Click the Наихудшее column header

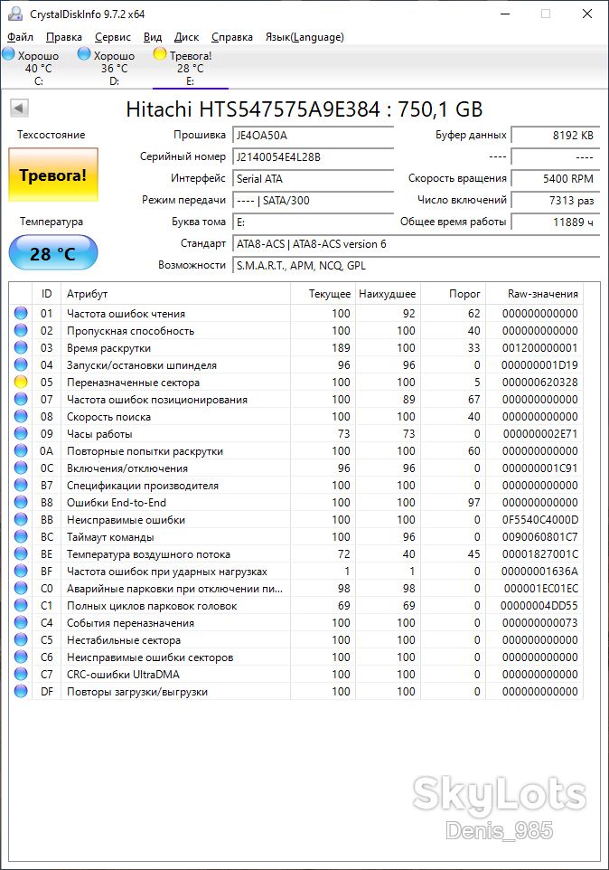coord(388,294)
